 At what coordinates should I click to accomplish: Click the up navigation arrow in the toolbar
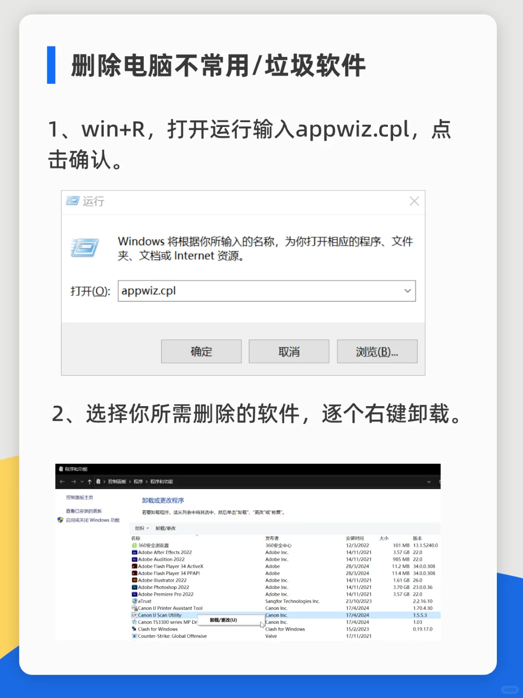click(x=89, y=481)
